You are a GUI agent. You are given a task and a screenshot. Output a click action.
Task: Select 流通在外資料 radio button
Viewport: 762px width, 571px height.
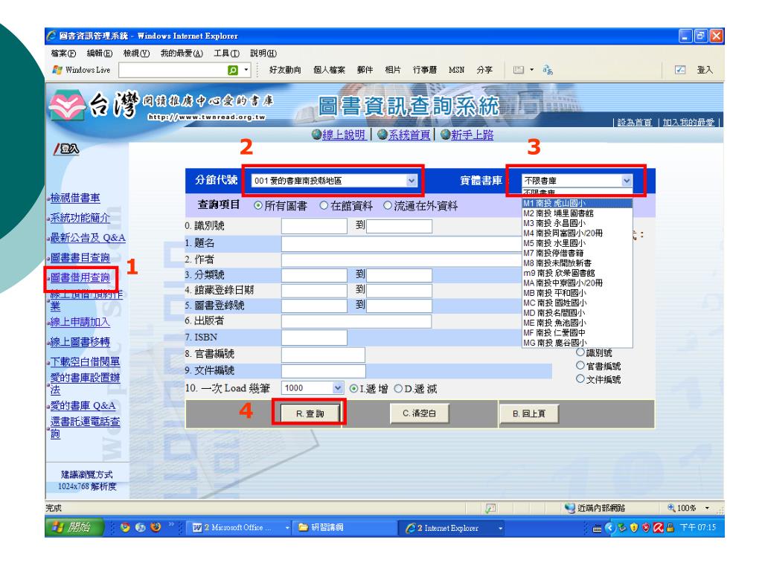(x=387, y=205)
